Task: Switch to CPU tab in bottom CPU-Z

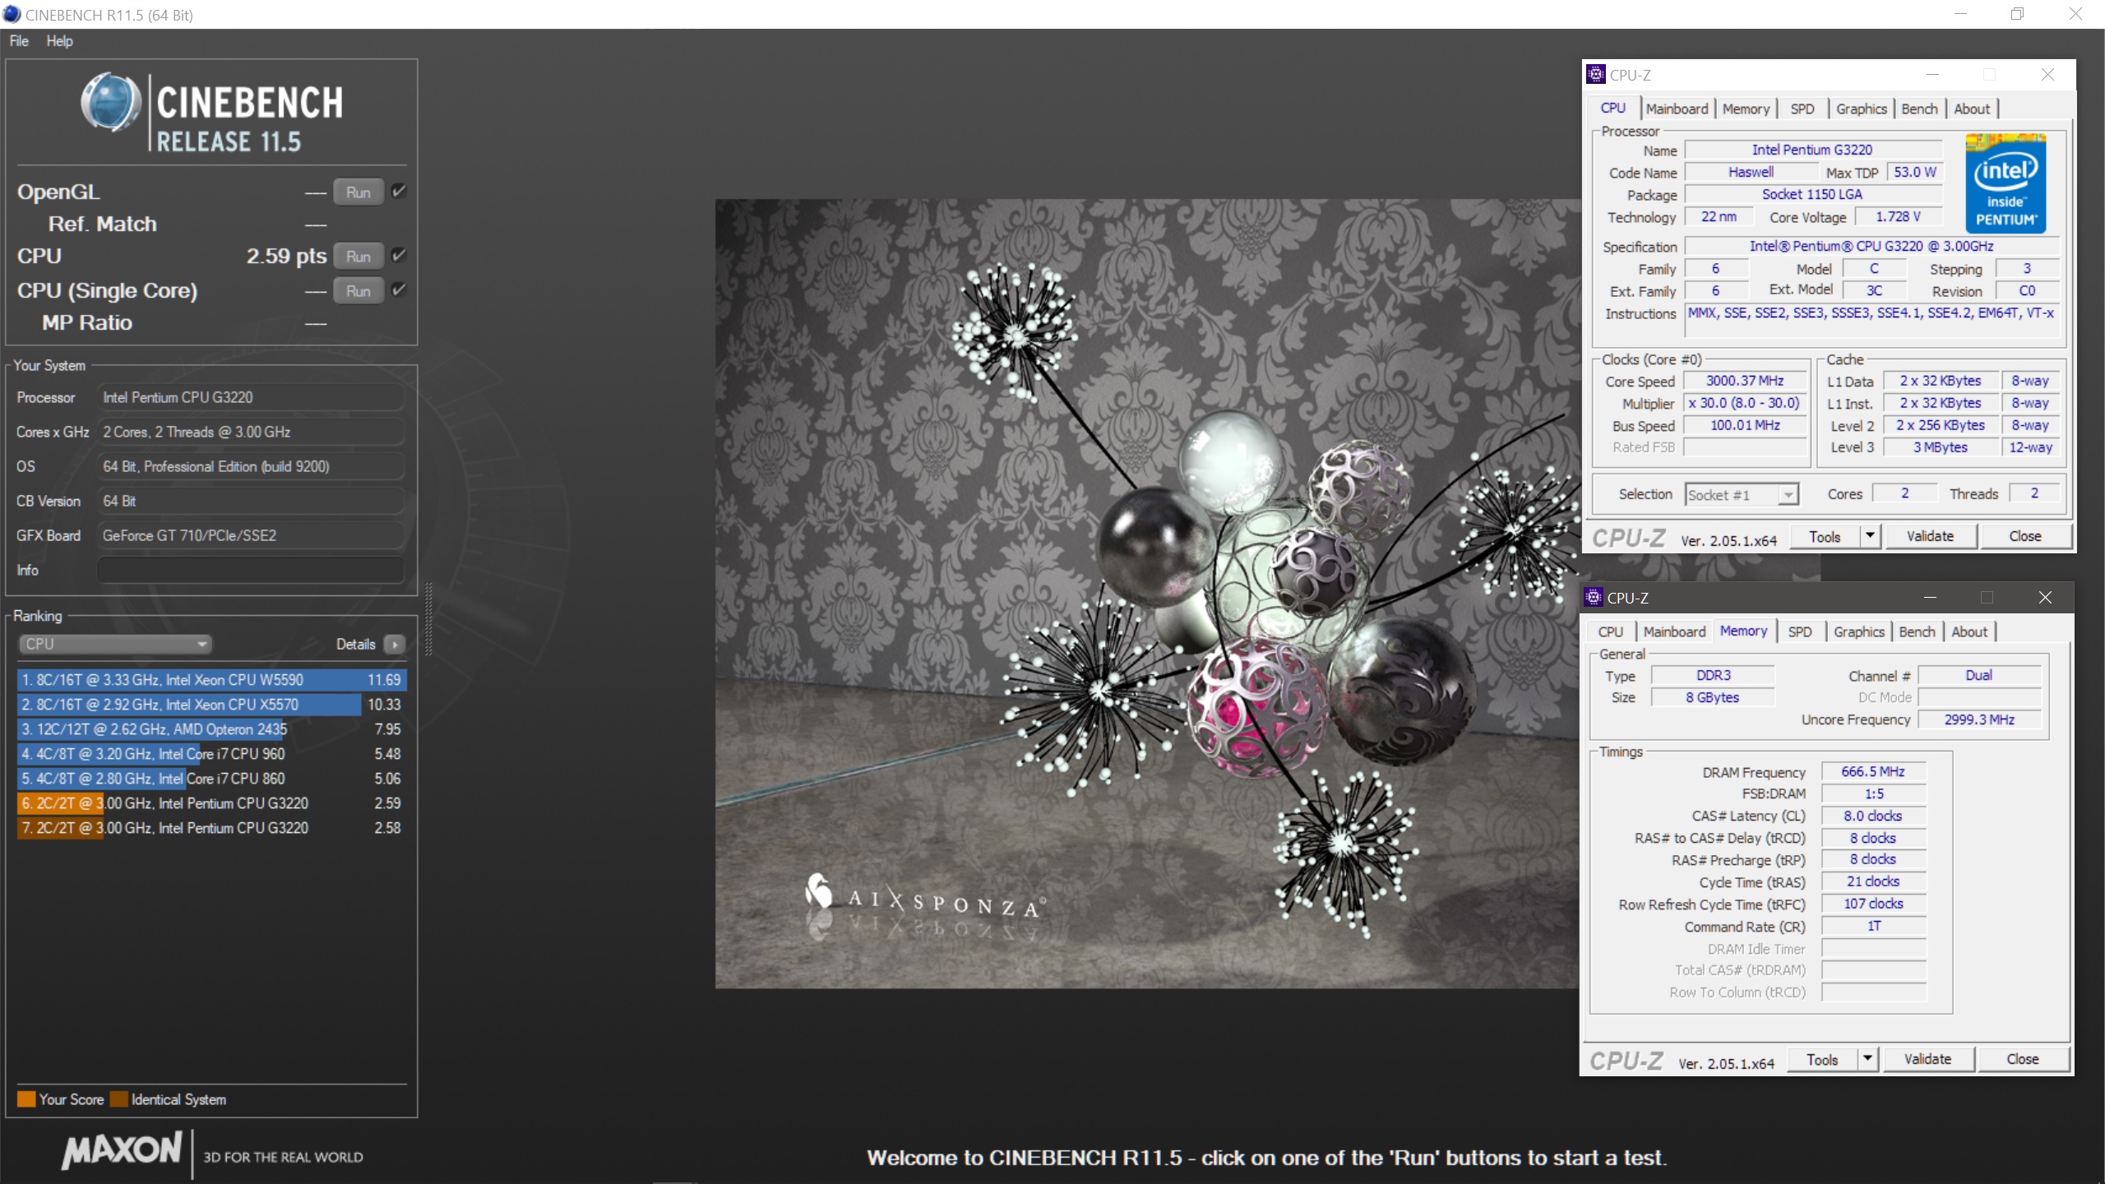Action: pos(1610,631)
